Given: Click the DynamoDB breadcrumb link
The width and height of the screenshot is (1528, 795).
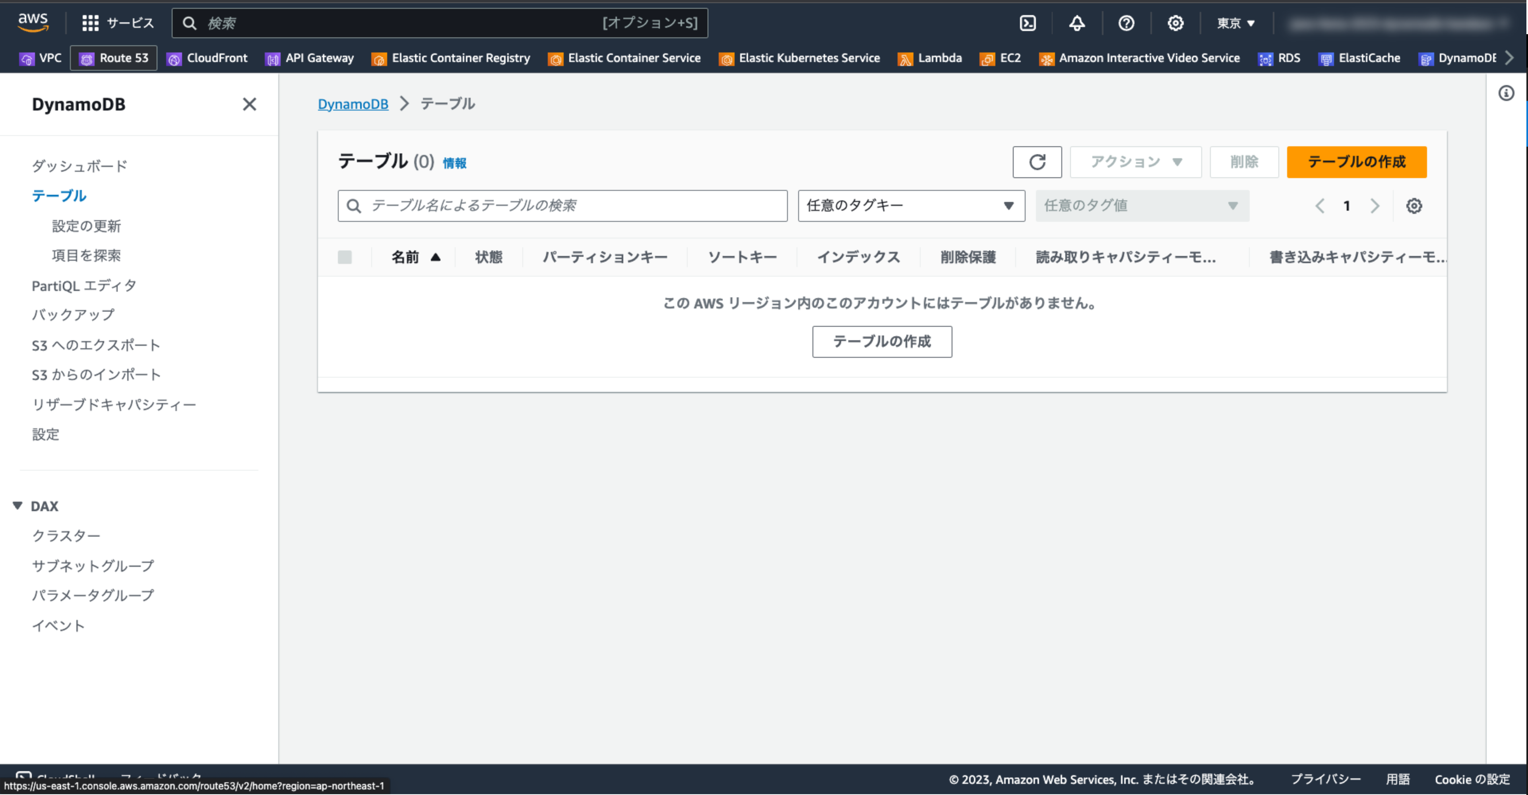Looking at the screenshot, I should pos(353,104).
